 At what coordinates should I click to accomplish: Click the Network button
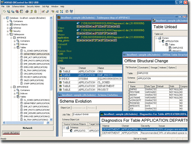click(x=27, y=128)
